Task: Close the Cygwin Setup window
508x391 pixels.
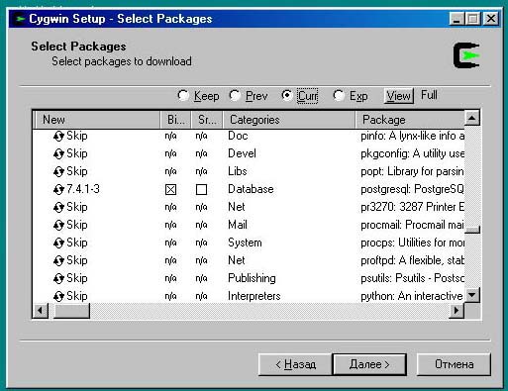Action: click(x=491, y=19)
